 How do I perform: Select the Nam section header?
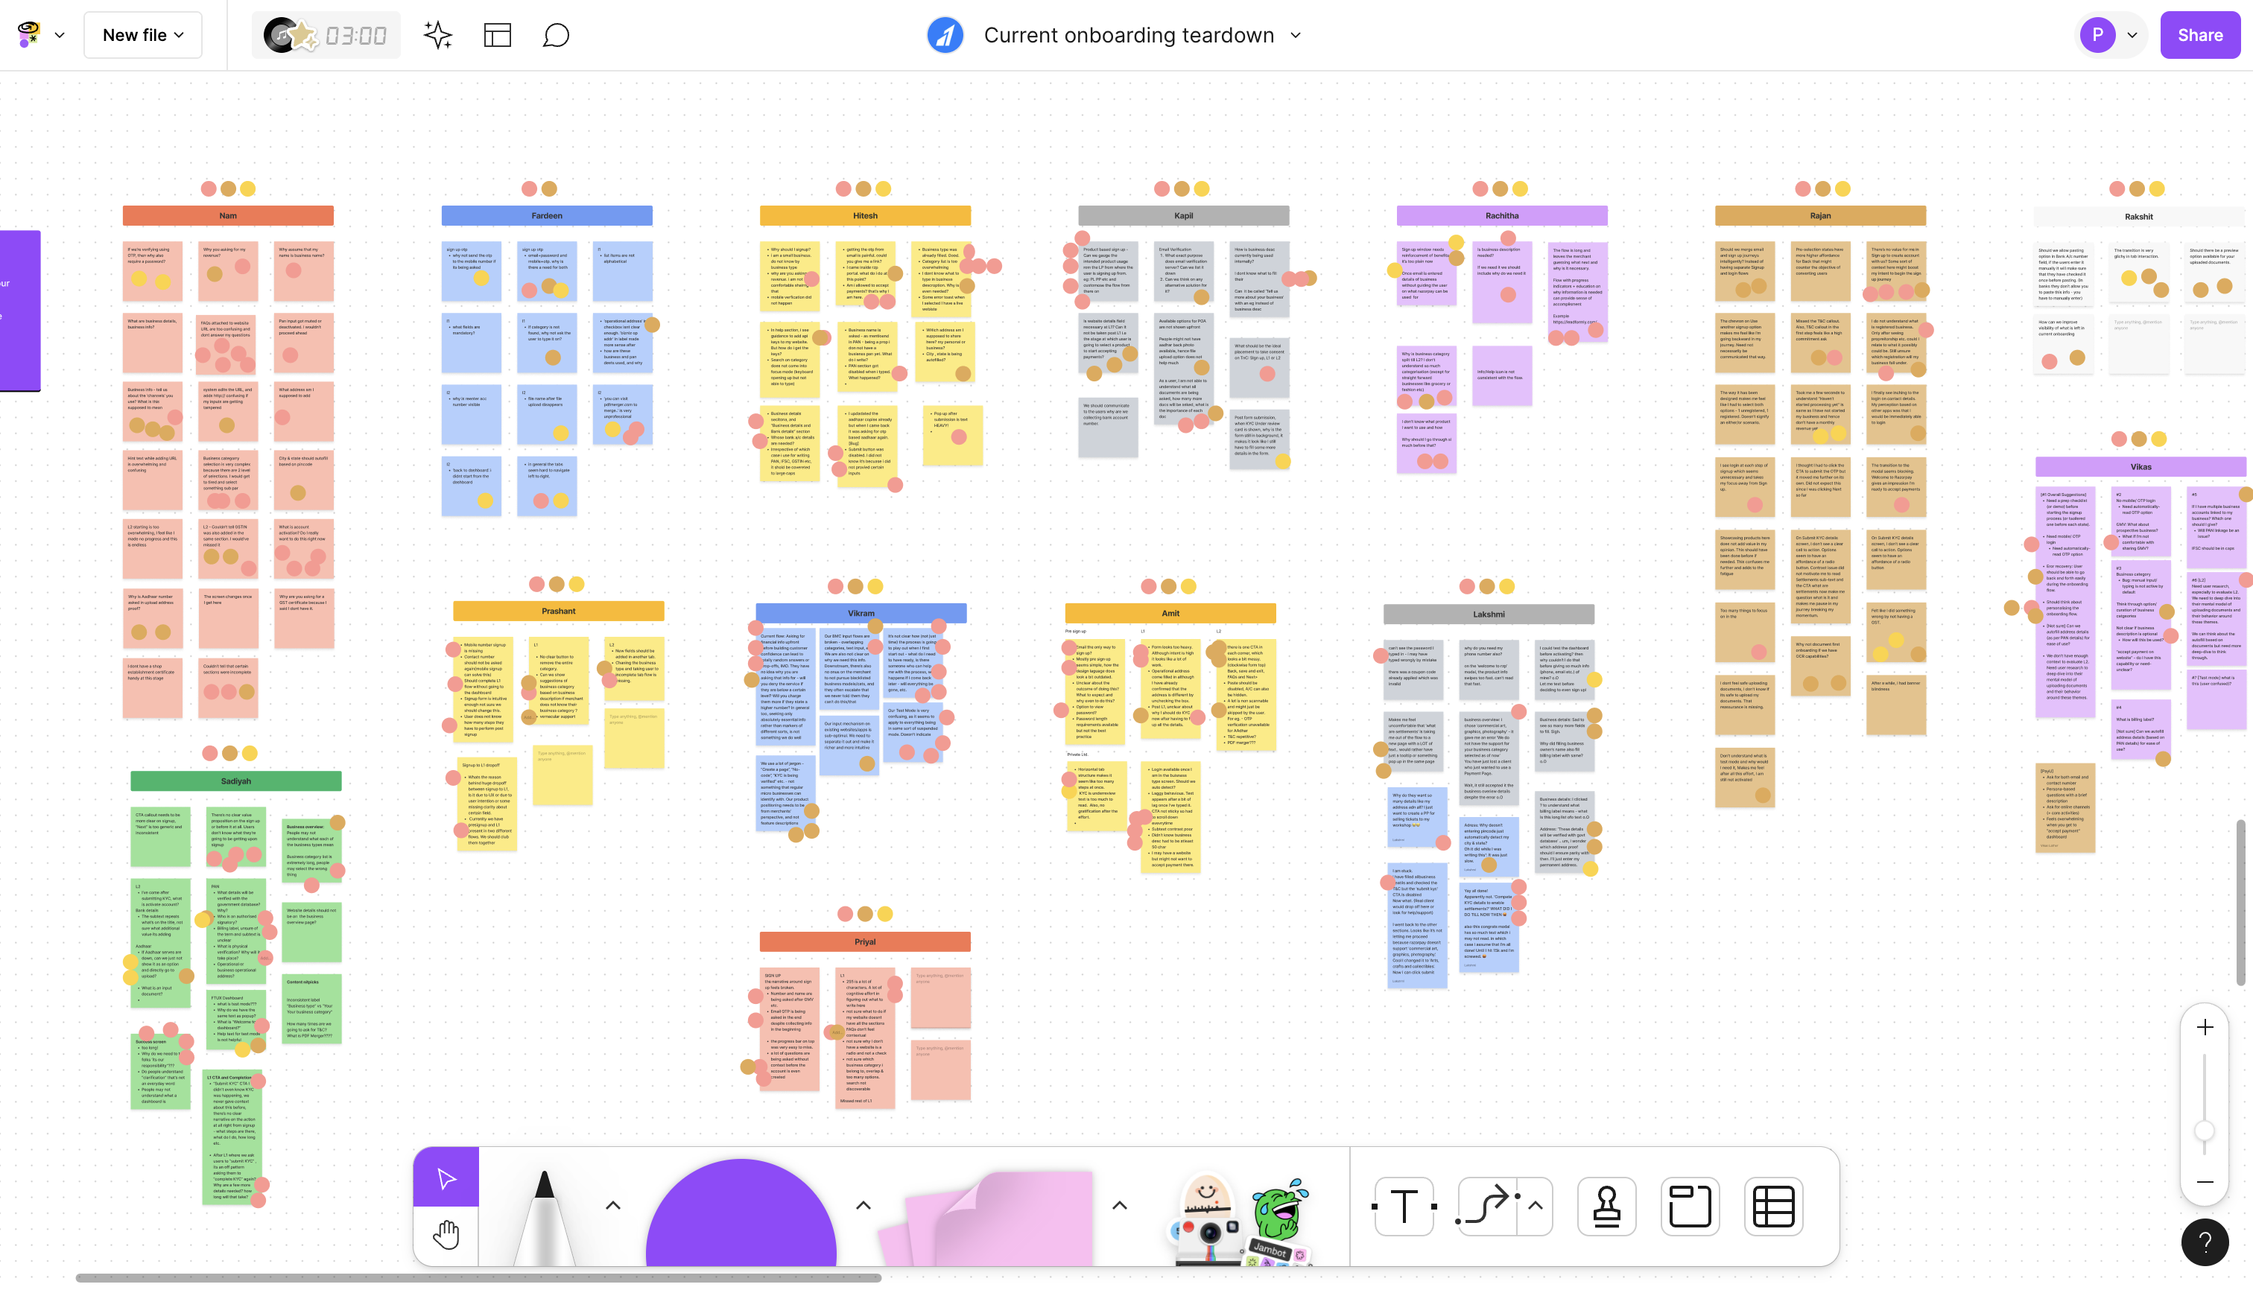(228, 215)
